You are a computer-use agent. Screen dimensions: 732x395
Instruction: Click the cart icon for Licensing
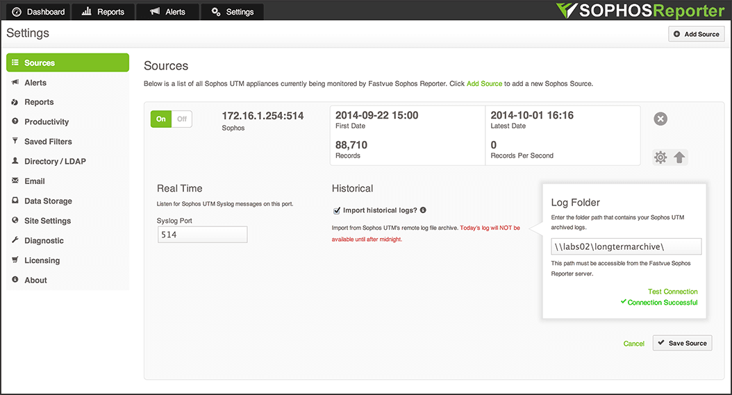point(15,260)
